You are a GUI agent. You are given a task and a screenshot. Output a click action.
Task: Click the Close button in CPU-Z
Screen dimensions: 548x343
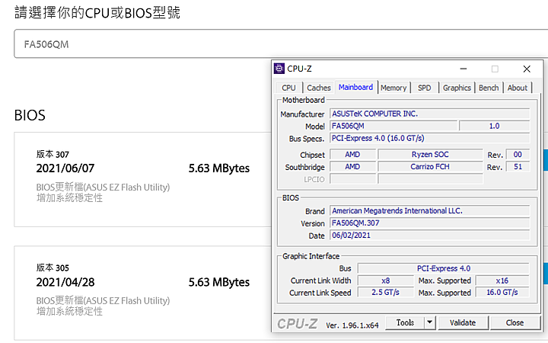515,322
